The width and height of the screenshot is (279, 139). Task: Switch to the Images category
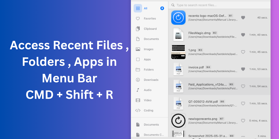point(148,49)
